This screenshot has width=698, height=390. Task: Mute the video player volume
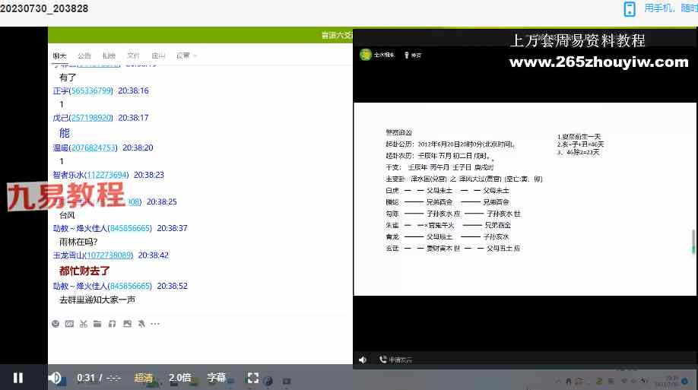coord(55,378)
